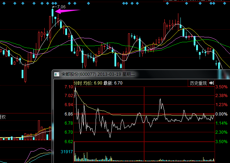Click the green 6.70 price axis label
230x163 pixels.
(69, 132)
